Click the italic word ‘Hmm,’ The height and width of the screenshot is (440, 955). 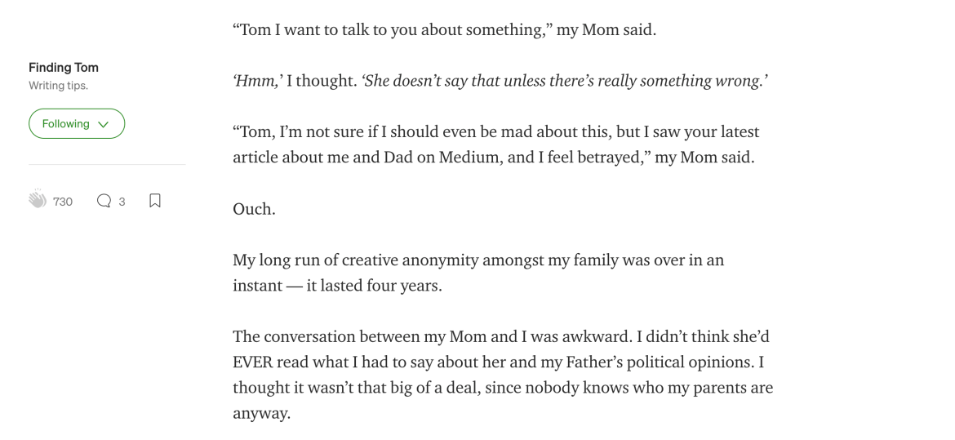click(x=258, y=81)
